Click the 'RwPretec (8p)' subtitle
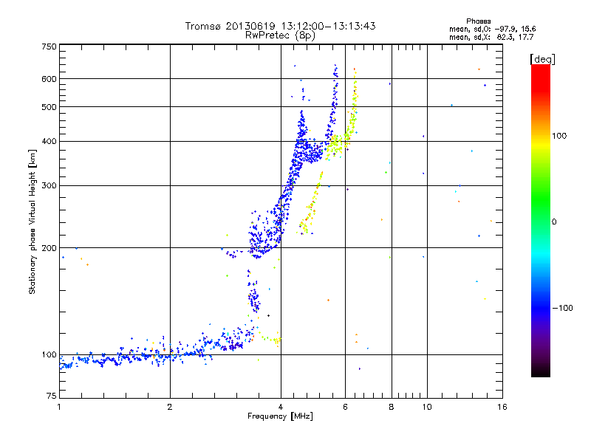Image resolution: width=591 pixels, height=443 pixels. pos(280,35)
